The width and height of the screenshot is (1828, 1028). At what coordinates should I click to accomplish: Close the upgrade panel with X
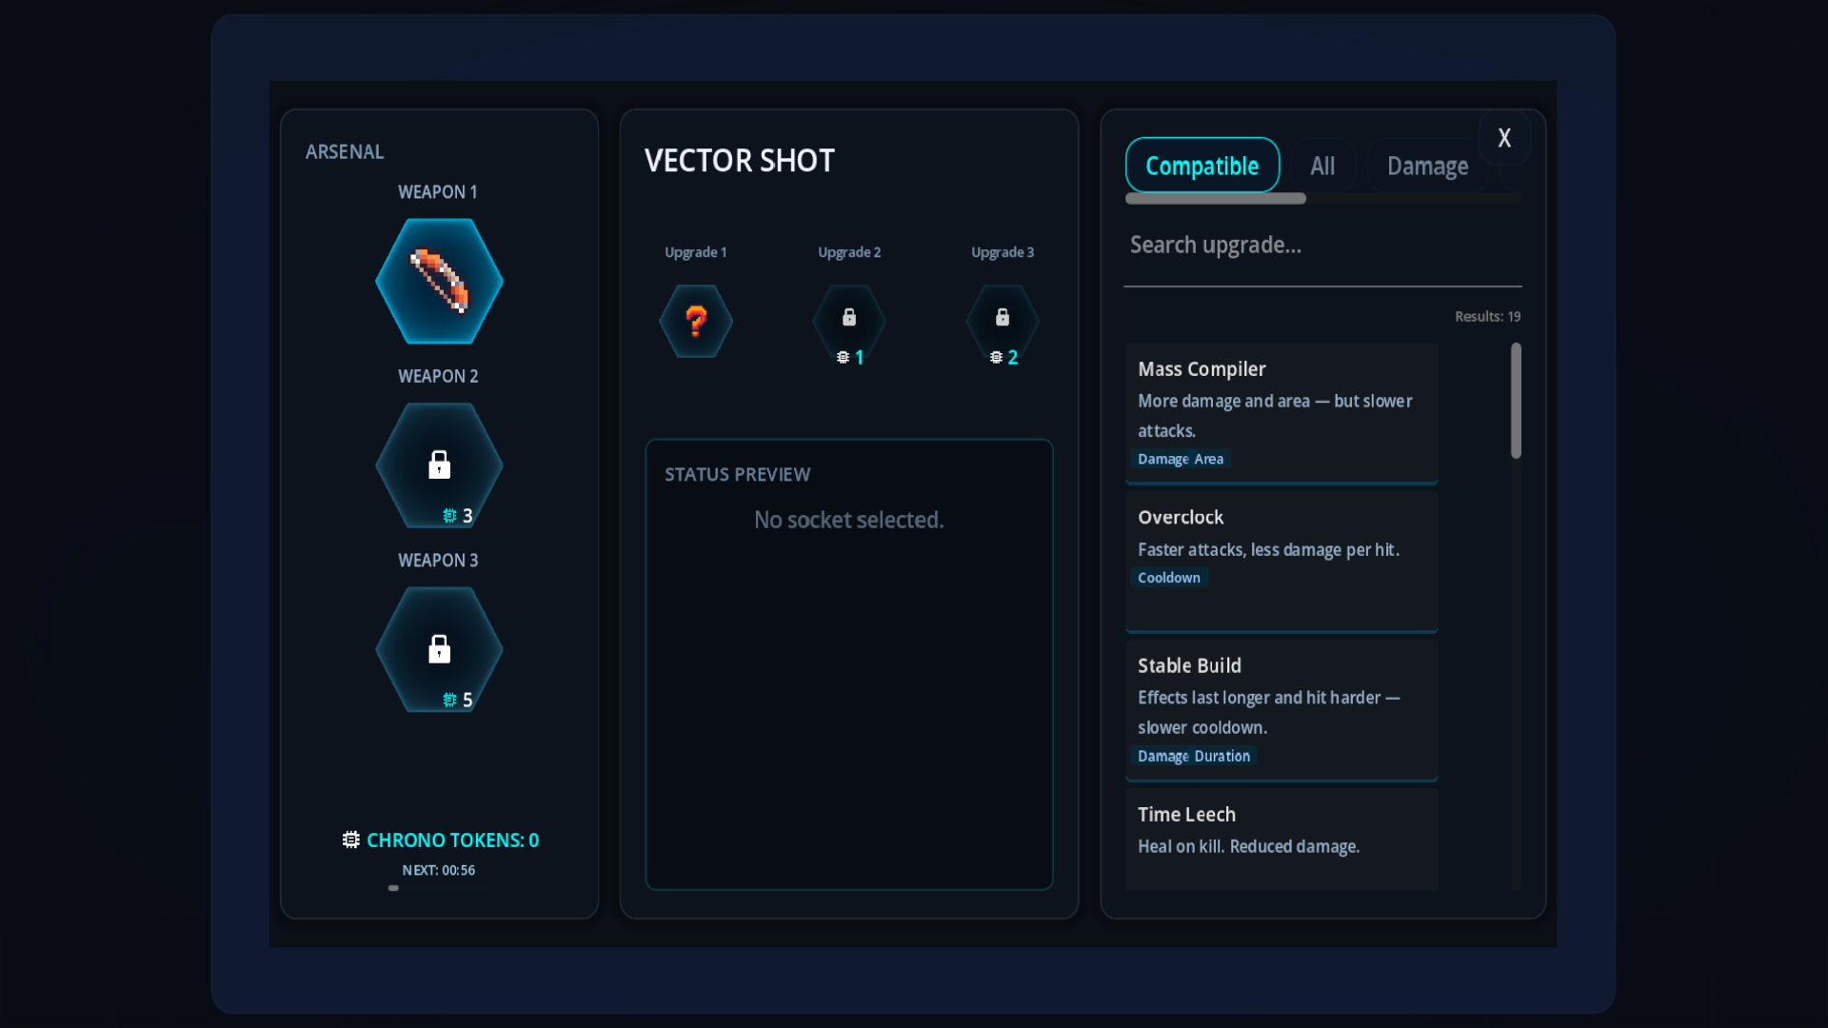tap(1504, 138)
